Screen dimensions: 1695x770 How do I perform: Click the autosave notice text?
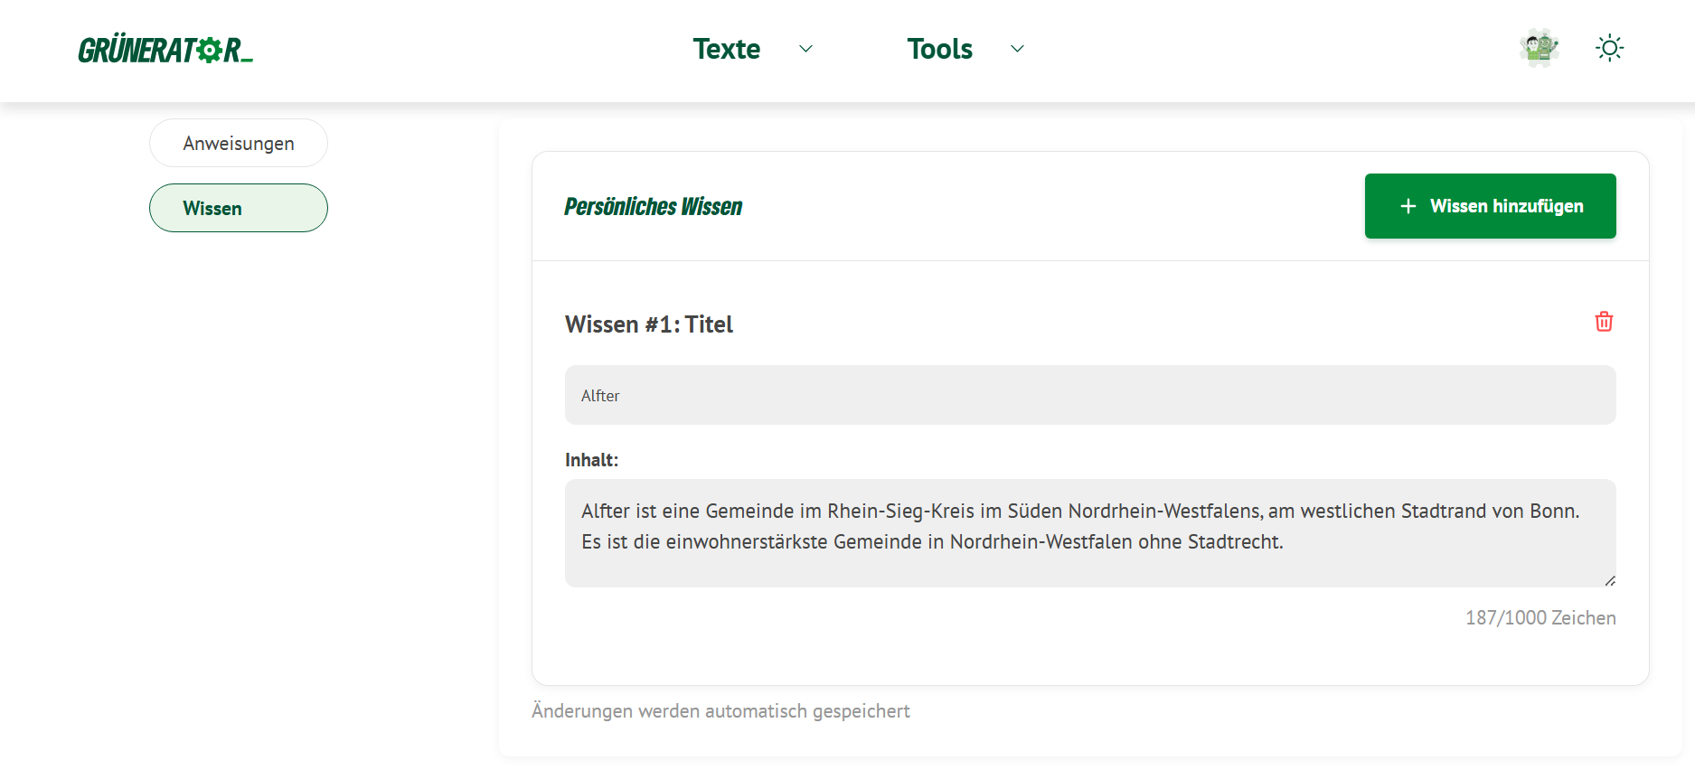coord(720,711)
